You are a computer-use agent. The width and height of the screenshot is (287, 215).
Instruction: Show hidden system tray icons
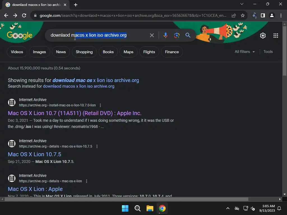click(x=228, y=208)
